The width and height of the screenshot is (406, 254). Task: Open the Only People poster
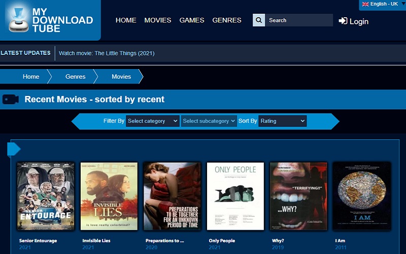click(235, 196)
